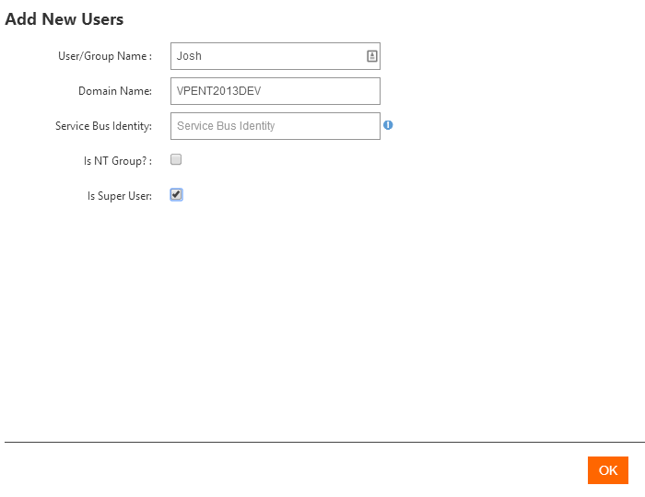Click the blue info icon beside Service Bus Identity
Viewport: 645px width, 497px height.
tap(388, 125)
